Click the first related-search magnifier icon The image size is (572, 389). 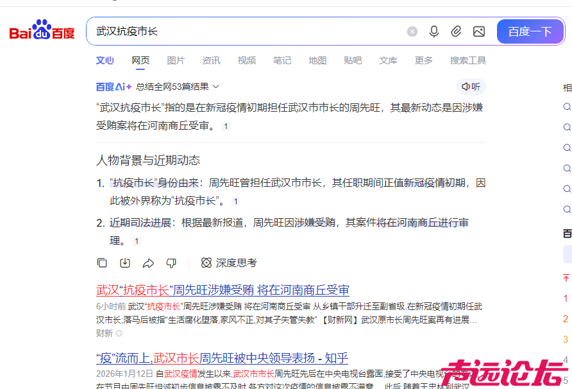pyautogui.click(x=567, y=107)
